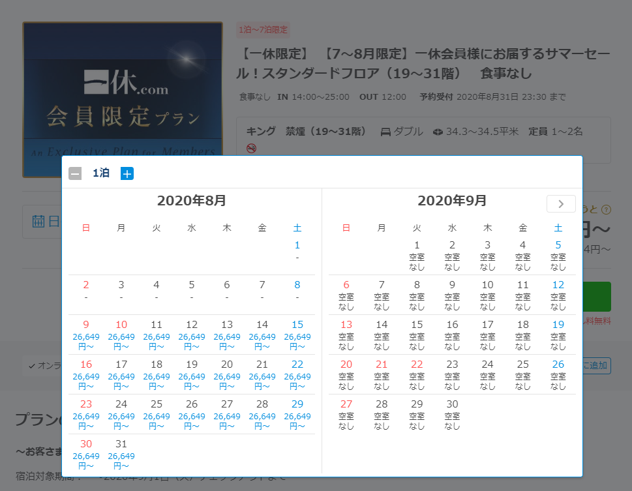
Task: Choose August 28 date cell
Action: (262, 415)
